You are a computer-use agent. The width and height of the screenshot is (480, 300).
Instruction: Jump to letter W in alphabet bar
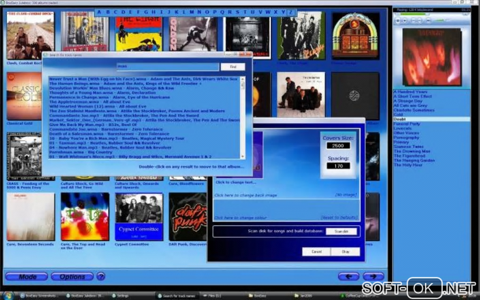(x=268, y=12)
